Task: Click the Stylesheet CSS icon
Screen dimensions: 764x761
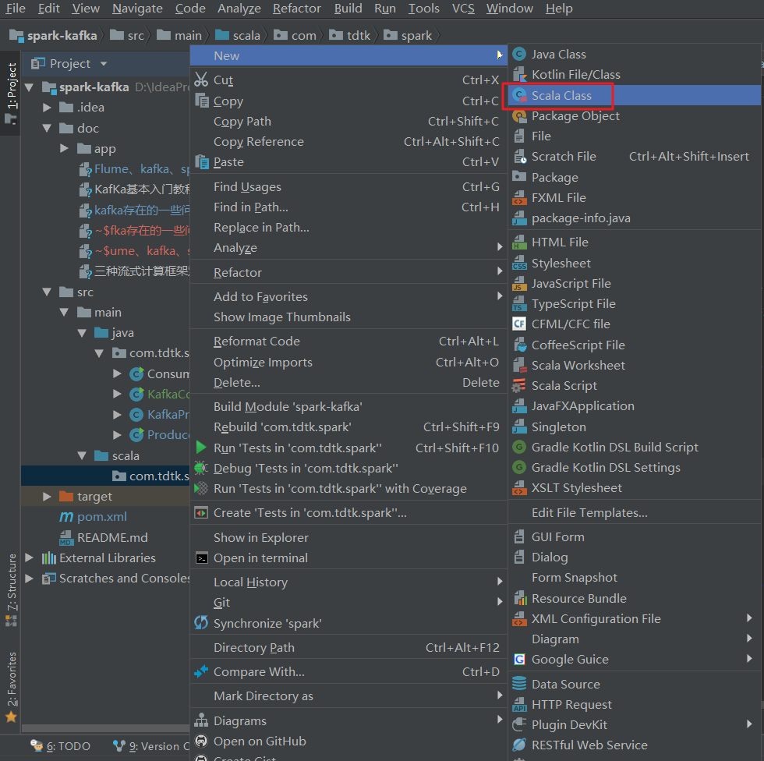Action: (519, 263)
